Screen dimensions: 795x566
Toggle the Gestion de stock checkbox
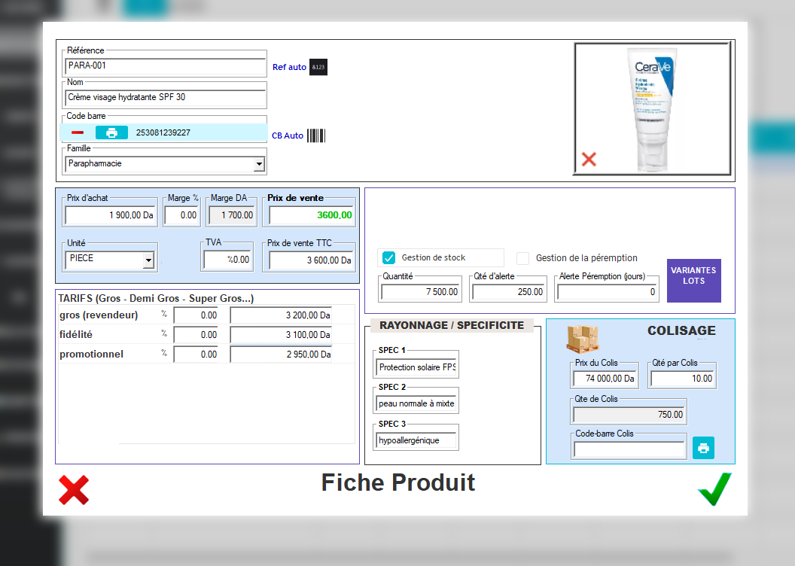[x=388, y=257]
